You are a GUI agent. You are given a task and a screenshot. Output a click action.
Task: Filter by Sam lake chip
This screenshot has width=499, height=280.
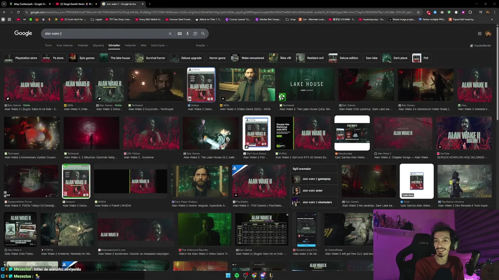(x=372, y=58)
